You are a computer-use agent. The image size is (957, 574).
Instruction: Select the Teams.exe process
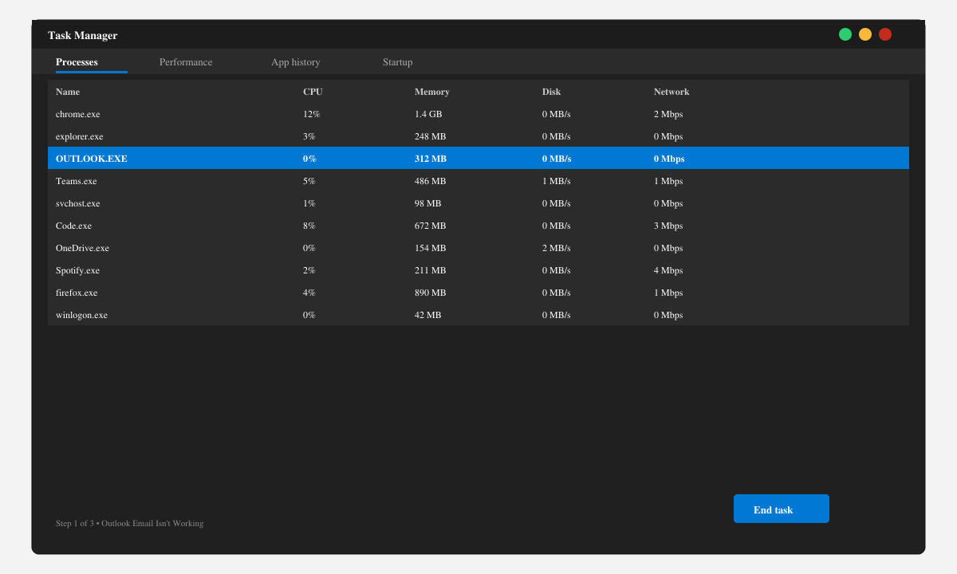pyautogui.click(x=478, y=181)
